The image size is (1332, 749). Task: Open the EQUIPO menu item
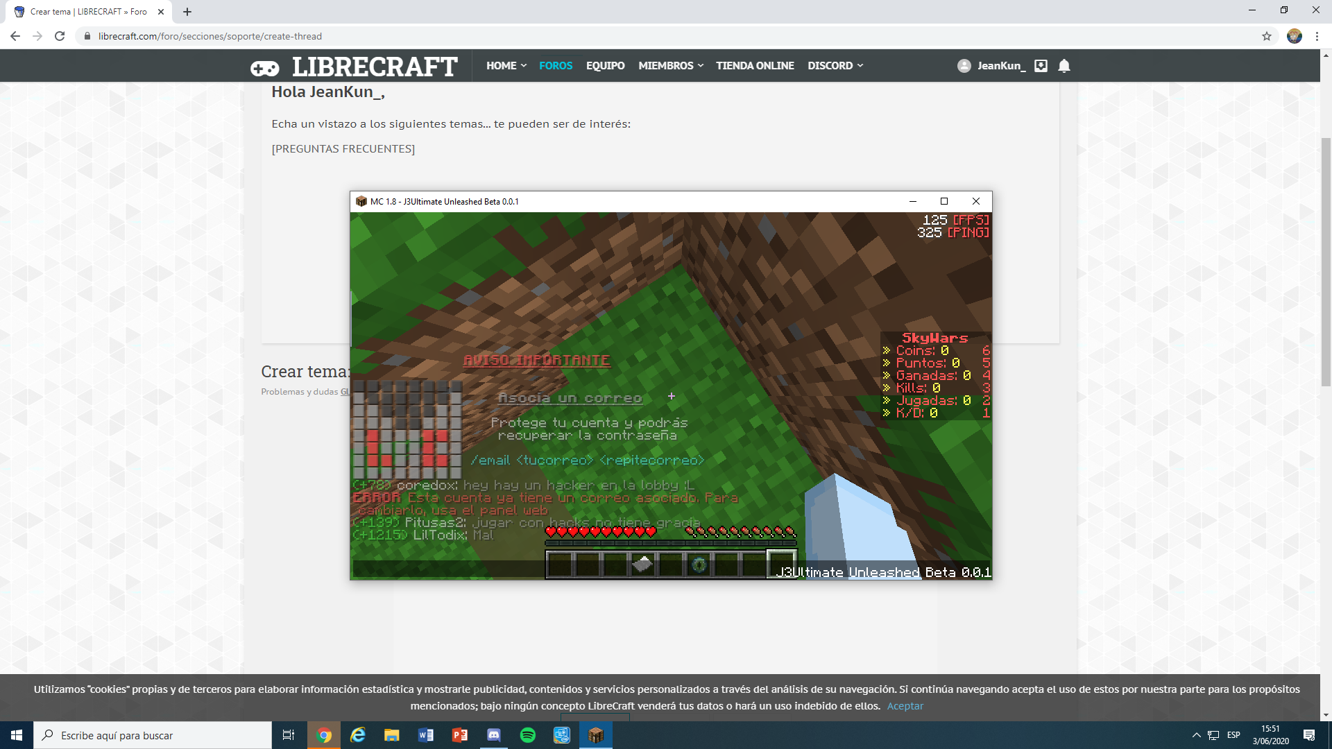coord(605,66)
